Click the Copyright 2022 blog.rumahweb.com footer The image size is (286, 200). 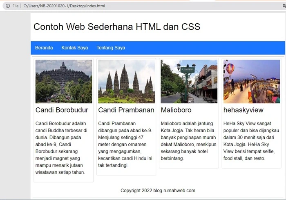[x=158, y=191]
